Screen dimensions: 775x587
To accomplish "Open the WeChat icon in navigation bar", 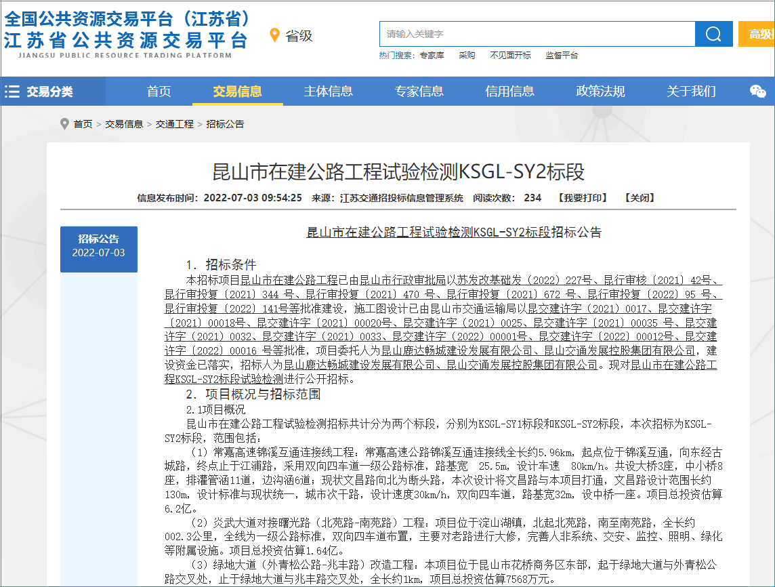I will [x=758, y=92].
